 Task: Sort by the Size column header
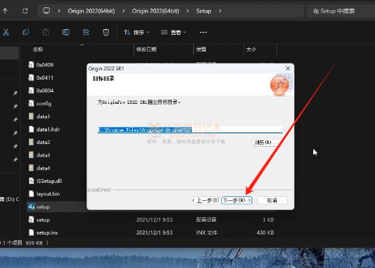251,50
